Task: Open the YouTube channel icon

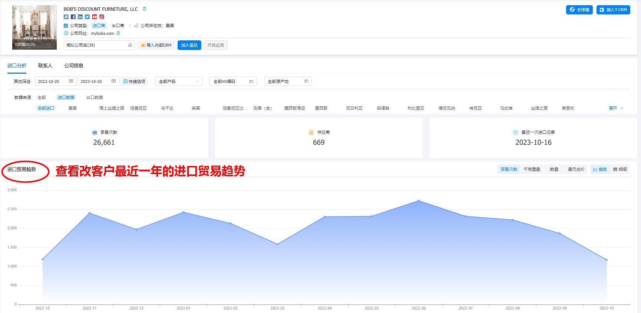Action: [95, 17]
